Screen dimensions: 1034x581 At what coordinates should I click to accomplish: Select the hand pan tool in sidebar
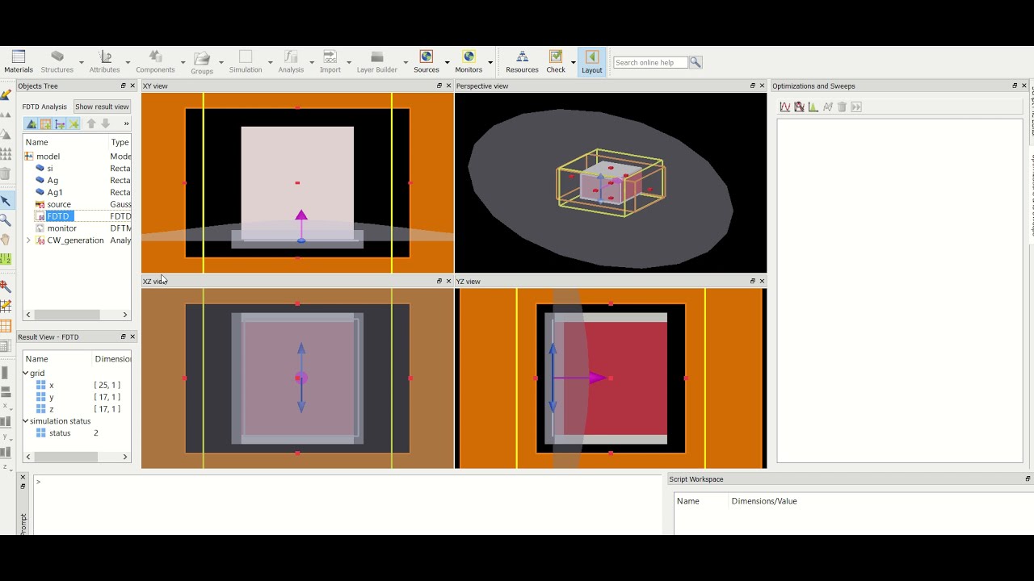click(5, 240)
